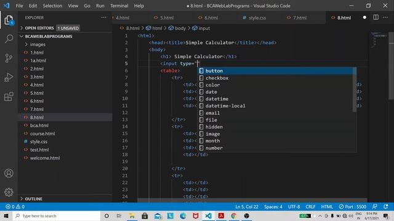This screenshot has height=221, width=394.
Task: Open File Explorer from the taskbar
Action: pos(132,215)
